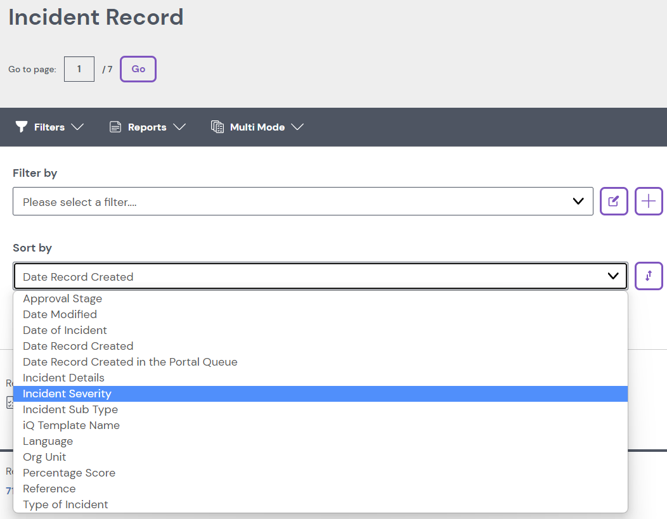
Task: Expand the Multi Mode menu
Action: pos(257,127)
